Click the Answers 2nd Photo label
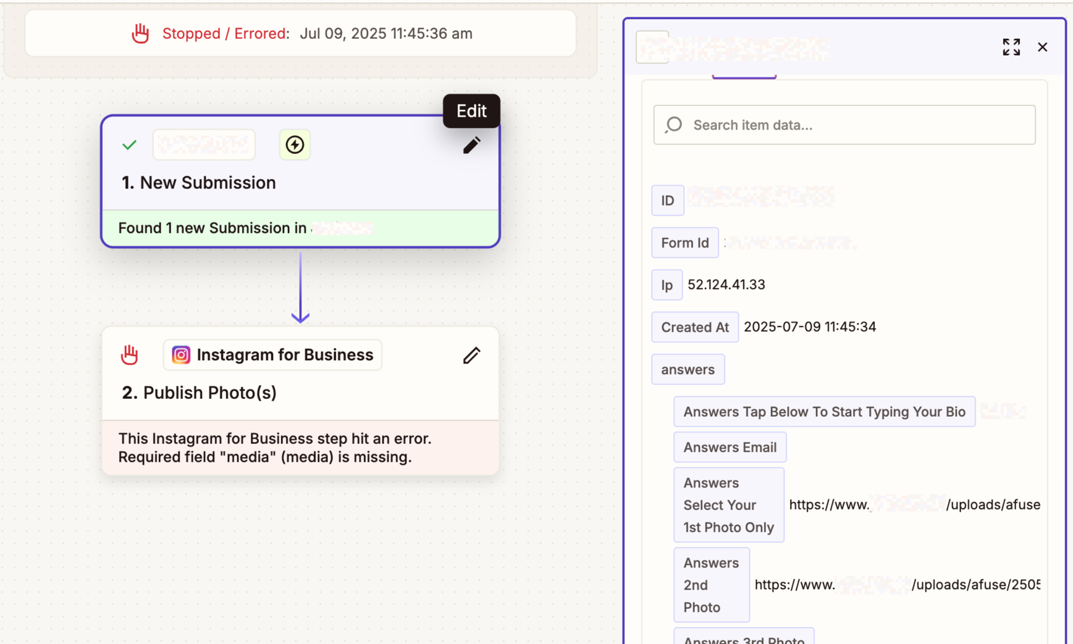Viewport: 1073px width, 644px height. [x=712, y=585]
